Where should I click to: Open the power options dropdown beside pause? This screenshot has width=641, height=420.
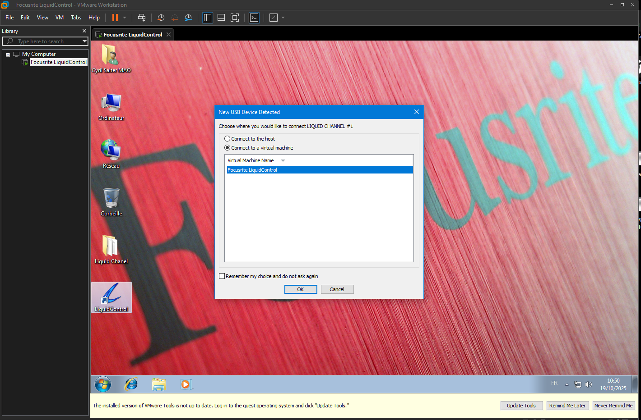[125, 18]
